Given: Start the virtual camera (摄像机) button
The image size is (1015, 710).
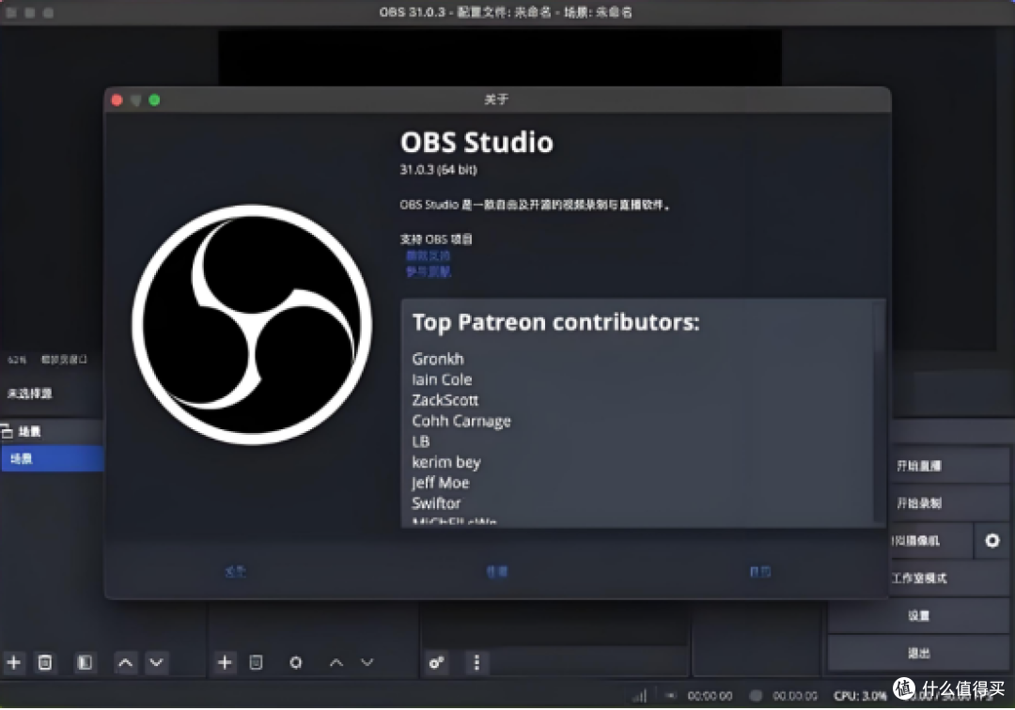Looking at the screenshot, I should coord(931,540).
